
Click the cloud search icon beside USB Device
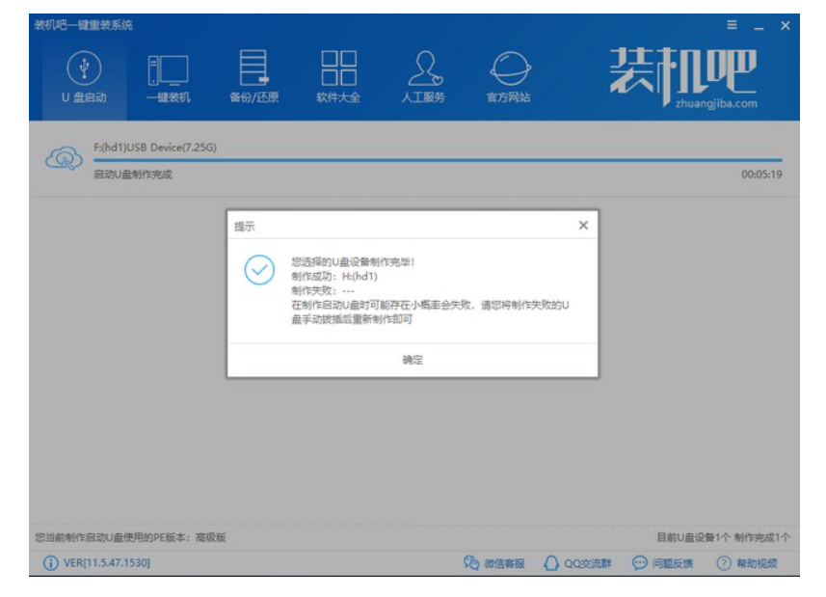tap(64, 158)
